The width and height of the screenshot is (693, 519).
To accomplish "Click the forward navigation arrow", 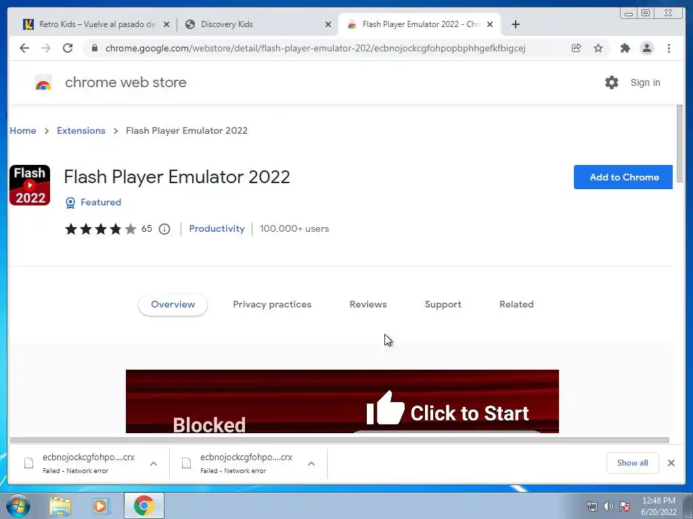I will [46, 48].
